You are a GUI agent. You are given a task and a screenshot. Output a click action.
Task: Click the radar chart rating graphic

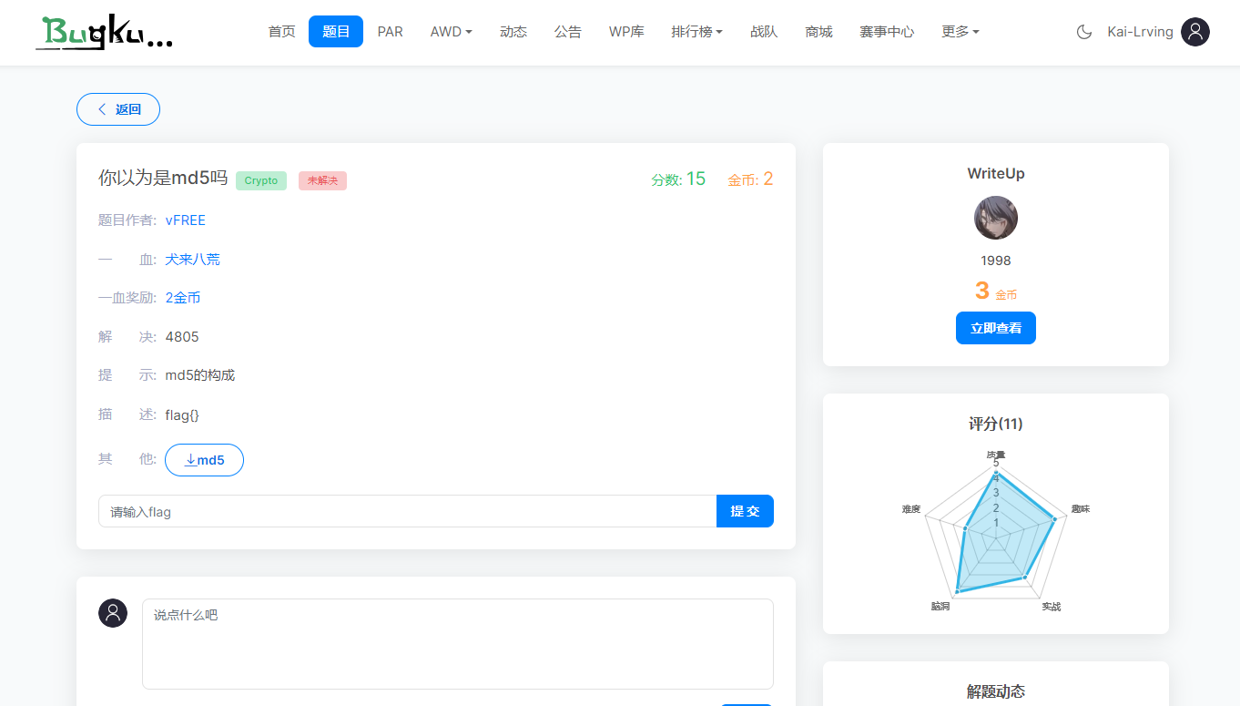(996, 533)
